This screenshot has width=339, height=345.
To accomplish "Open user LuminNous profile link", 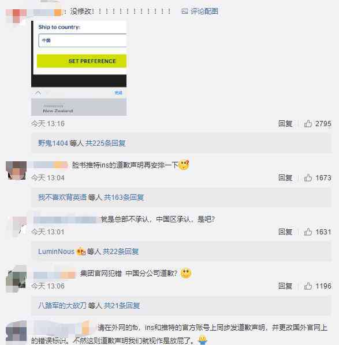I will [56, 252].
